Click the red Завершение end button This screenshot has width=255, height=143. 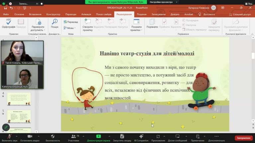(243, 138)
